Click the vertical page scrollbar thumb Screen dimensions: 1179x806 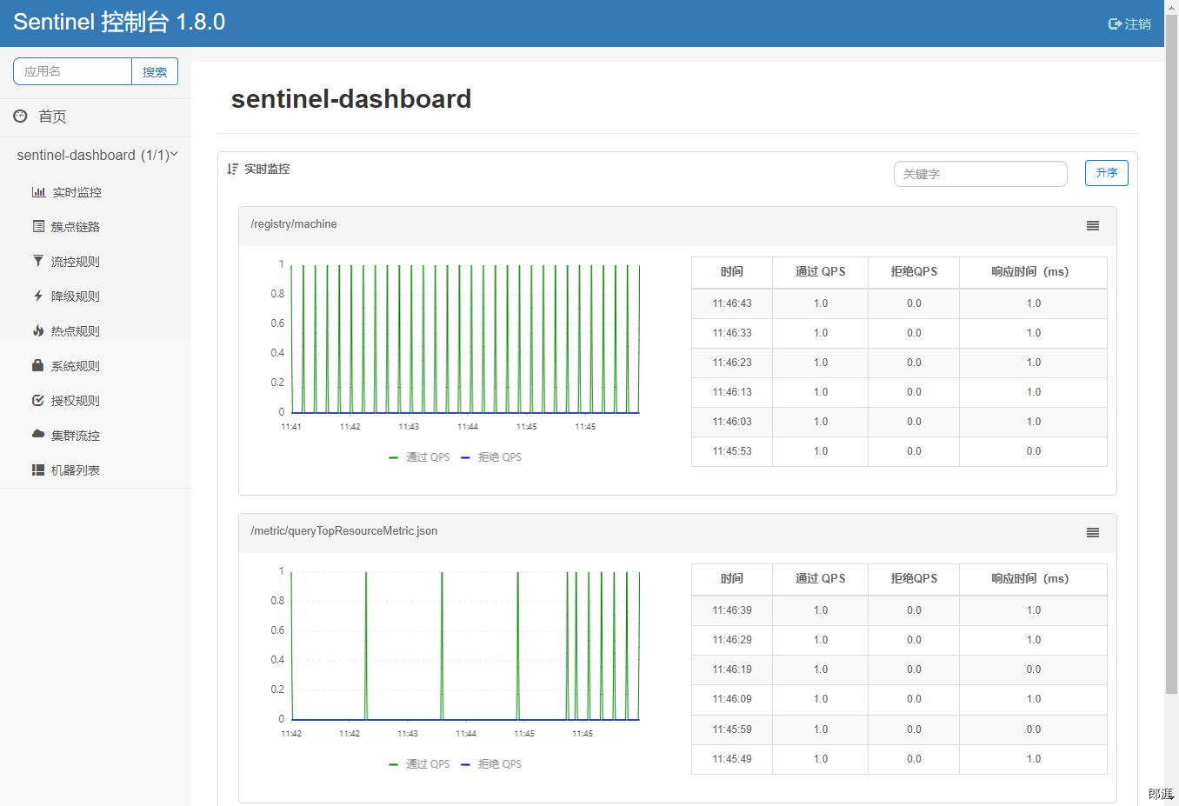(1171, 353)
